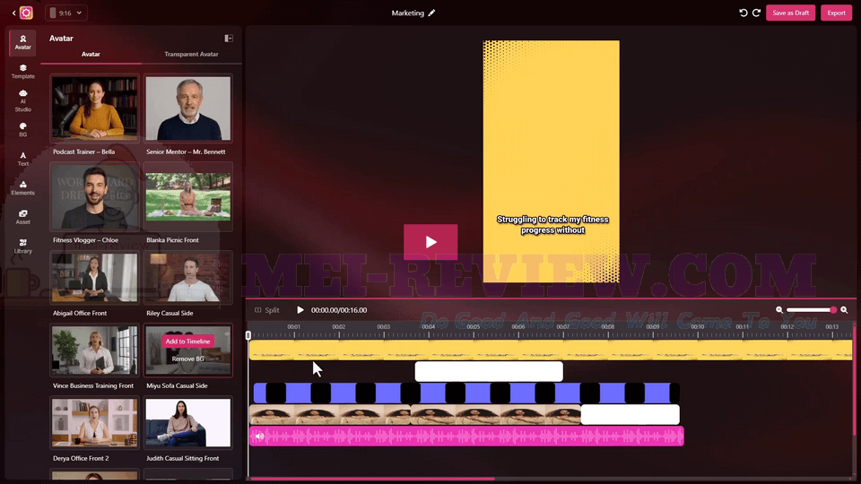Open the Library sidebar panel

click(22, 246)
